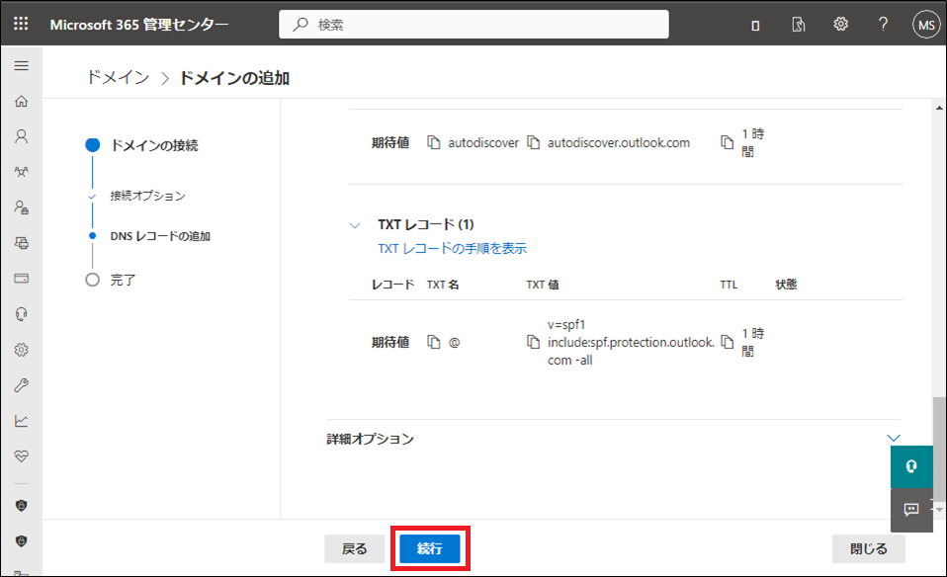Open teal help assistant headset button
This screenshot has width=947, height=577.
tap(911, 466)
